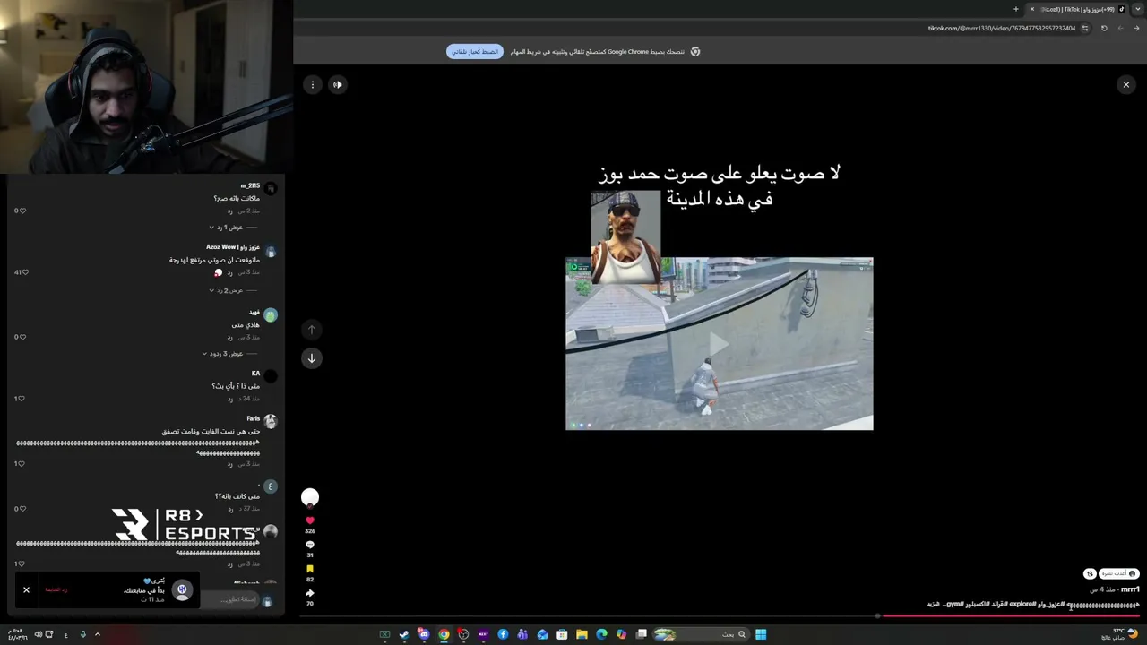
Task: Open Microsoft Teams from the taskbar
Action: click(522, 634)
